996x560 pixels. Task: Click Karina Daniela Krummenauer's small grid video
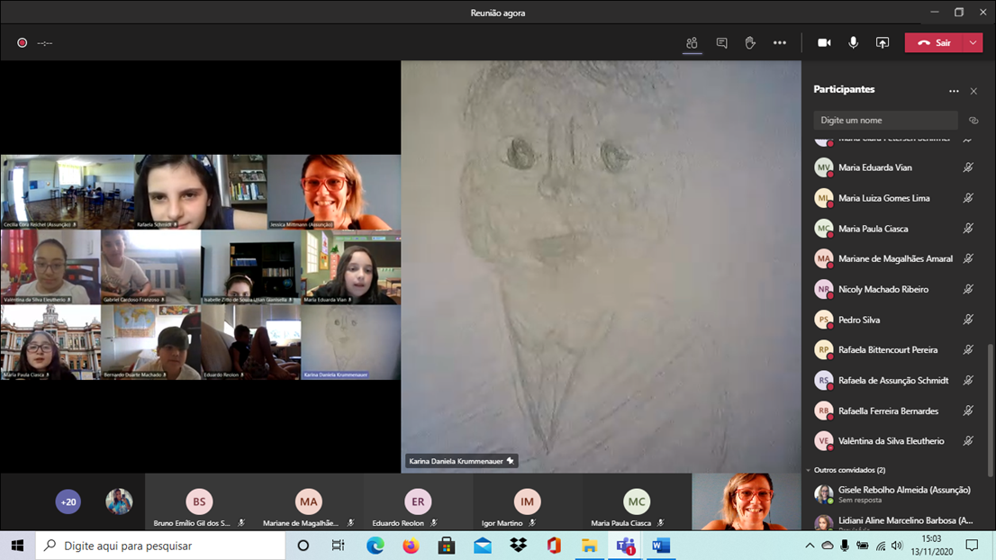click(350, 342)
